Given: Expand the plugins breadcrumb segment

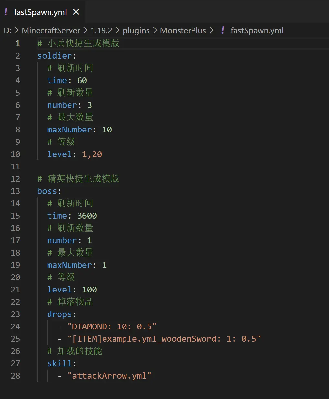Looking at the screenshot, I should [136, 31].
